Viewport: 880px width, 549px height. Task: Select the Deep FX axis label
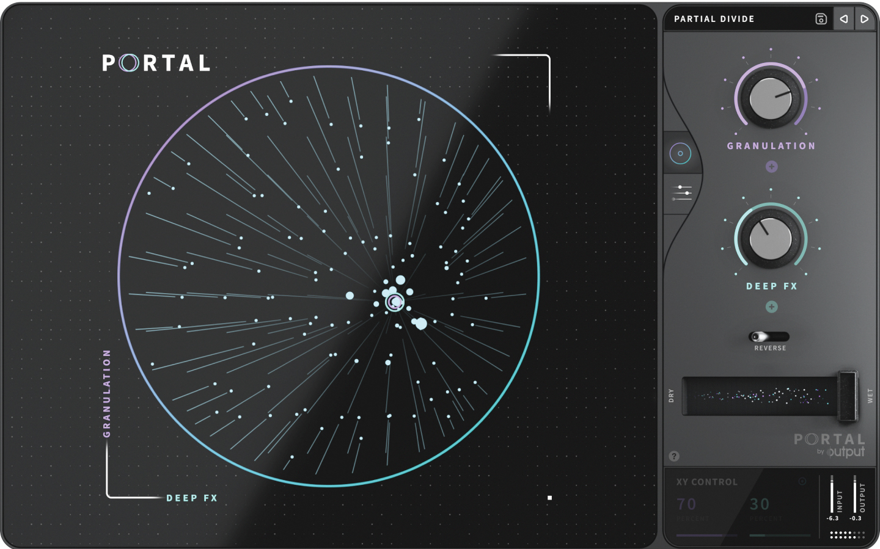pyautogui.click(x=191, y=498)
